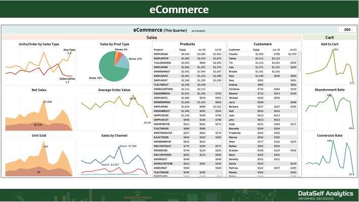Click the Sales section header
Screen dimensions: 359x202
pyautogui.click(x=152, y=37)
